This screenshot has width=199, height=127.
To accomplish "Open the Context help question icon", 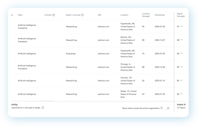I will pos(54,15).
